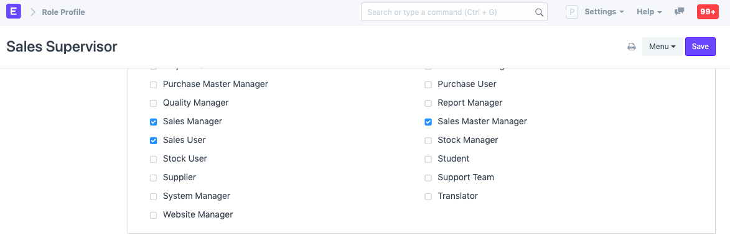Click the search magnifier icon
730x243 pixels.
(539, 12)
